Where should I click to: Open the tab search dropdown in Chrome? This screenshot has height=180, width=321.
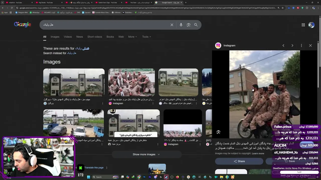click(3, 2)
